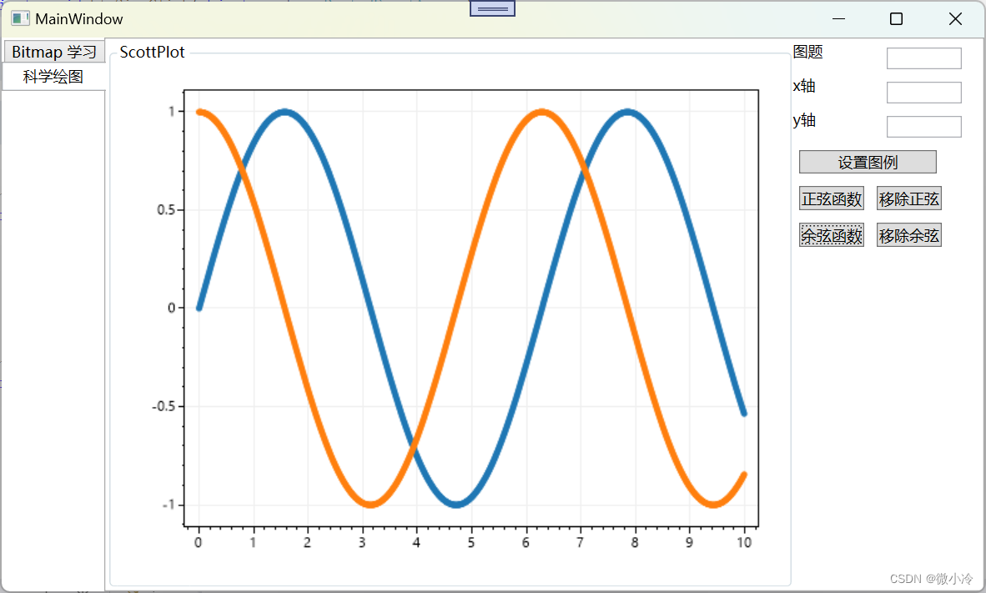Image resolution: width=986 pixels, height=593 pixels.
Task: Add sine curve with 正弦函数 button
Action: click(x=832, y=199)
